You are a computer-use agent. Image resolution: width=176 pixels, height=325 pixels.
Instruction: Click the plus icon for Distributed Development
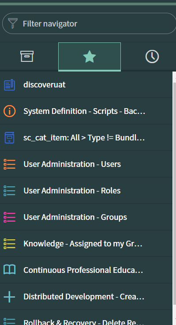tap(10, 297)
